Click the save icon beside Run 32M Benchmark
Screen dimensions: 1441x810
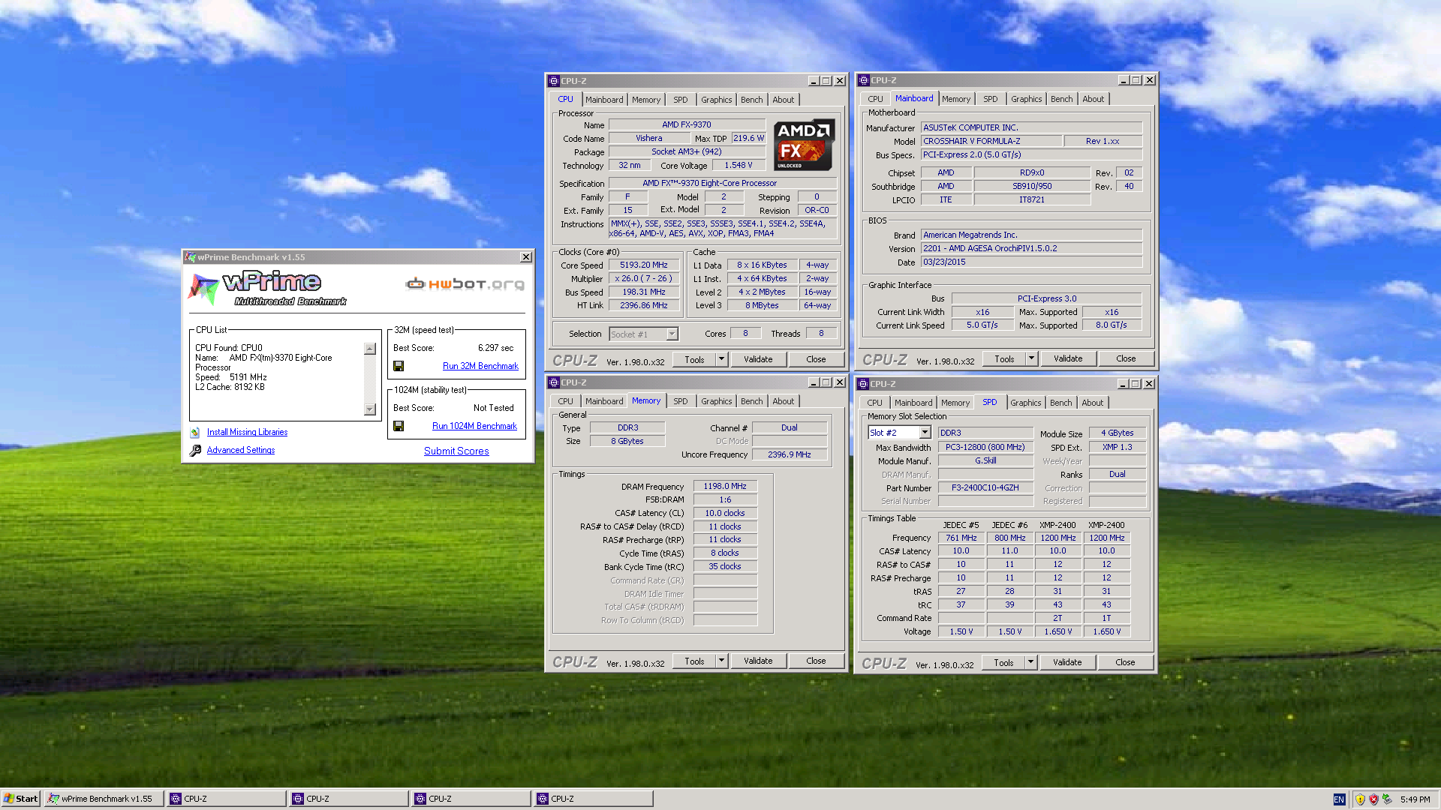pos(399,366)
